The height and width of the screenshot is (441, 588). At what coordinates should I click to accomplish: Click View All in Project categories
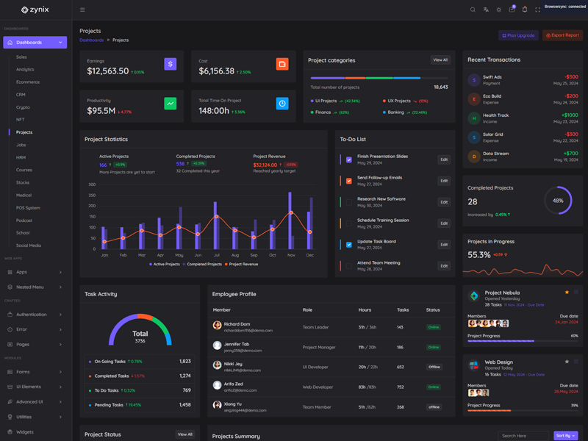point(440,60)
